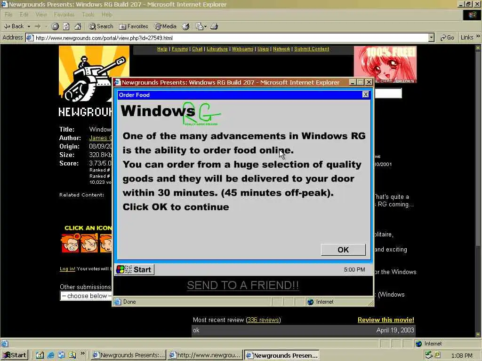Click the Windows RG clock 5:00 PM
This screenshot has width=482, height=361.
coord(354,269)
